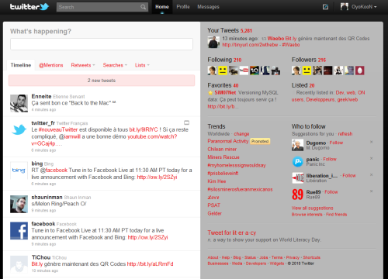Expand the Searches dropdown
388x279 pixels.
115,65
